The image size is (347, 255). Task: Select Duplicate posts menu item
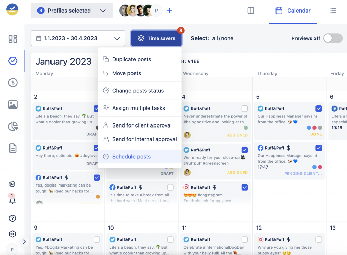click(x=131, y=59)
